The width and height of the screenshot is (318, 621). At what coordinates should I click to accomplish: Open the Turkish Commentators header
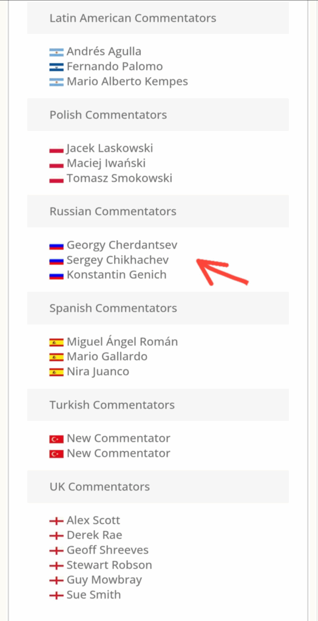(158, 404)
